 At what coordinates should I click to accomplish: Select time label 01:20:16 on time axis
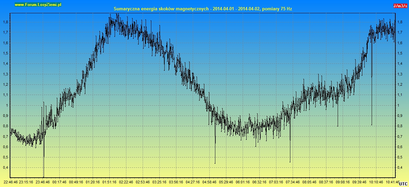[x=93, y=182]
